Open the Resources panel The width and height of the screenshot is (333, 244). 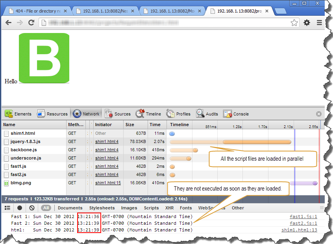[52, 114]
